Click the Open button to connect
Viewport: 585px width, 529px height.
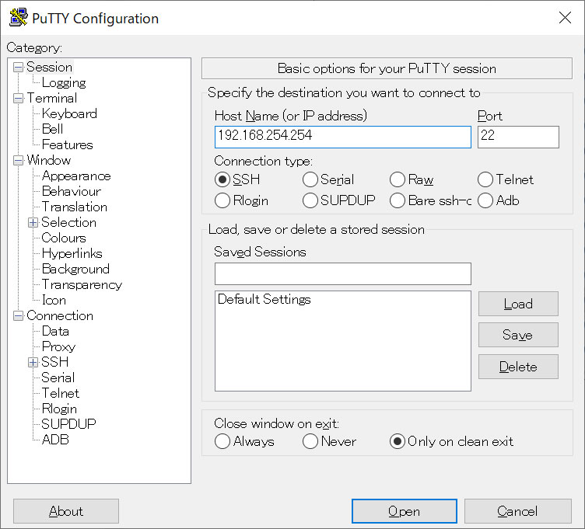coord(404,511)
